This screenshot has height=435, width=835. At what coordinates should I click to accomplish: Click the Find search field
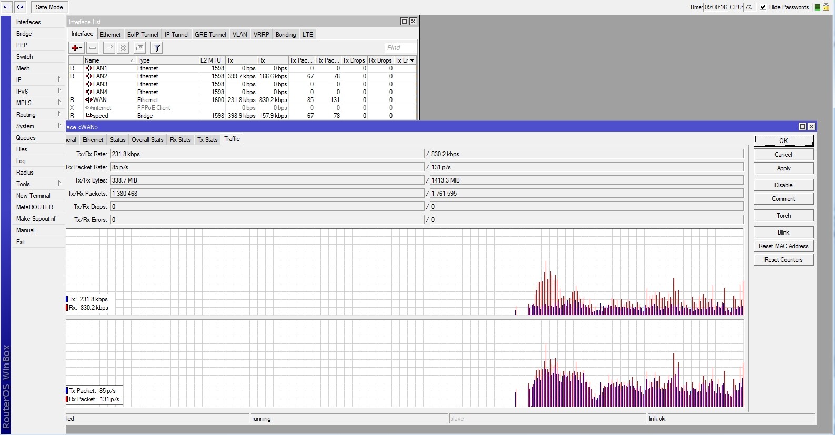click(x=400, y=48)
